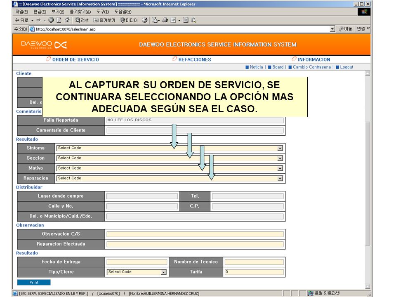Screen dimensions: 396x297
Task: Click the mail icon in toolbar
Action: [155, 20]
